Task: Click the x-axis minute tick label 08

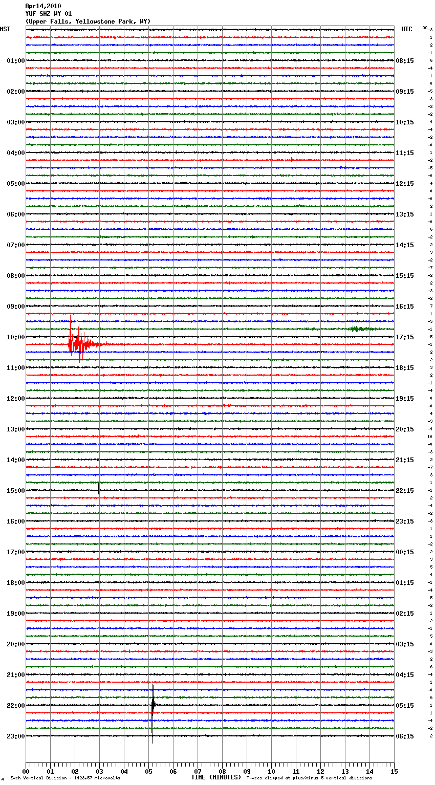Action: click(222, 771)
